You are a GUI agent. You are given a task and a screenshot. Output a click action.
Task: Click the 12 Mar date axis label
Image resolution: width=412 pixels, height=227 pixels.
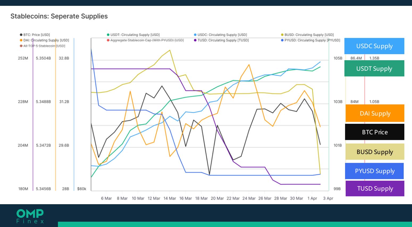coord(154,198)
